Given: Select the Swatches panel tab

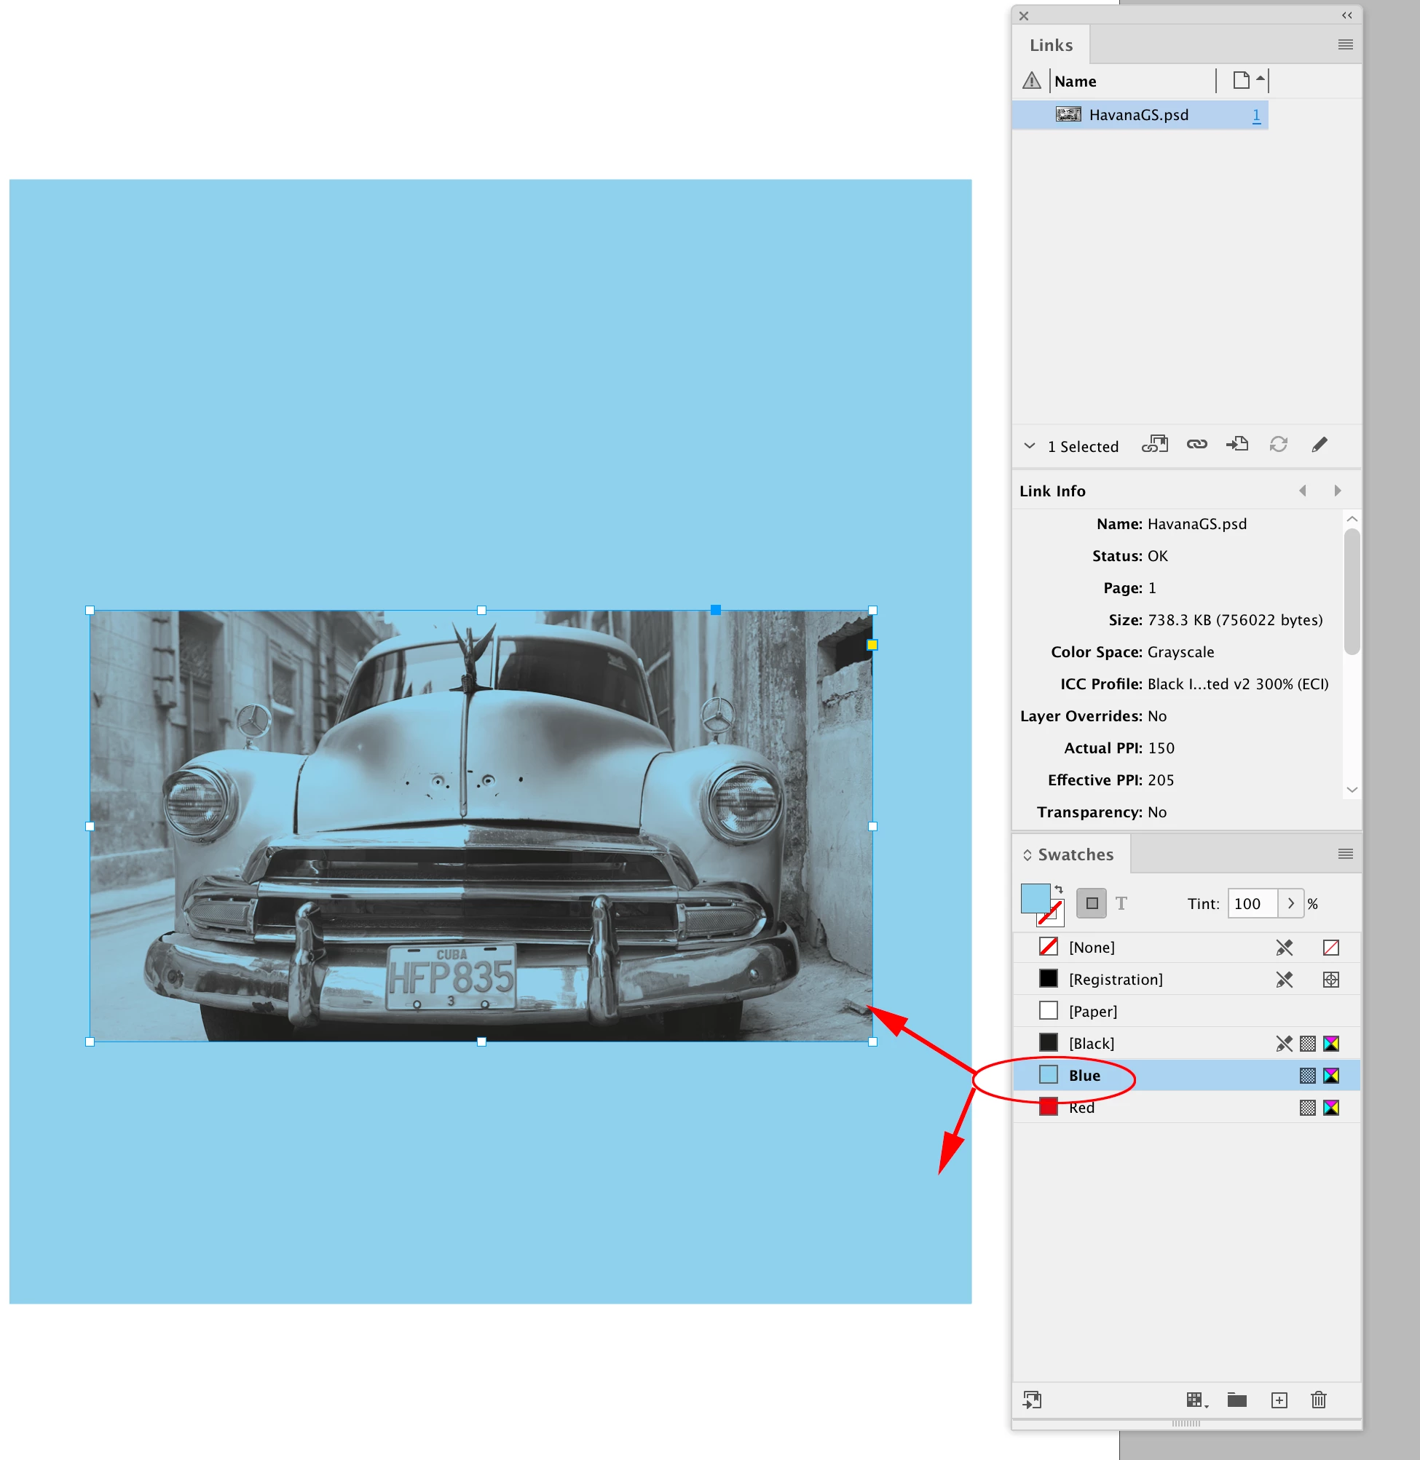Looking at the screenshot, I should point(1075,855).
